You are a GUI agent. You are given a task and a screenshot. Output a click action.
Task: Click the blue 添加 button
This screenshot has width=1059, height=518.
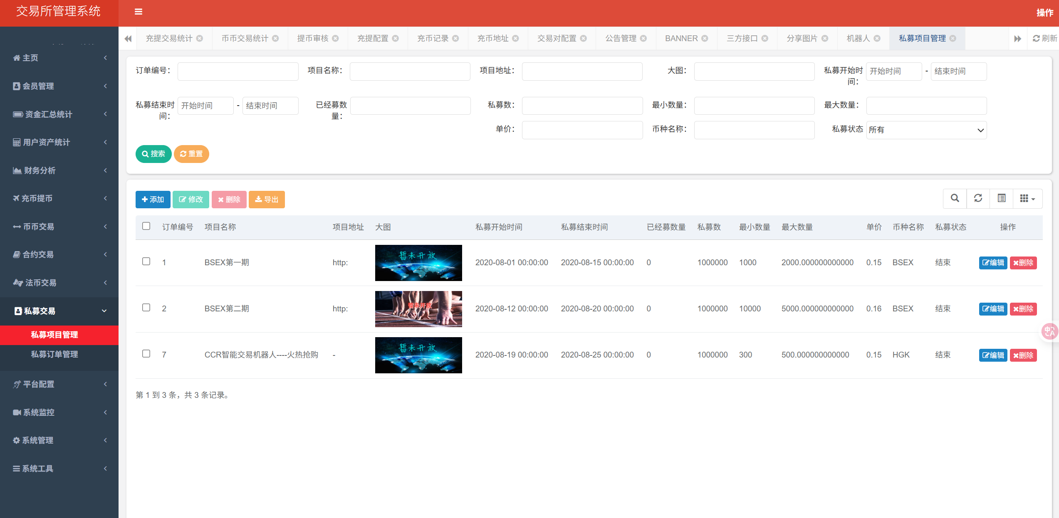[153, 200]
